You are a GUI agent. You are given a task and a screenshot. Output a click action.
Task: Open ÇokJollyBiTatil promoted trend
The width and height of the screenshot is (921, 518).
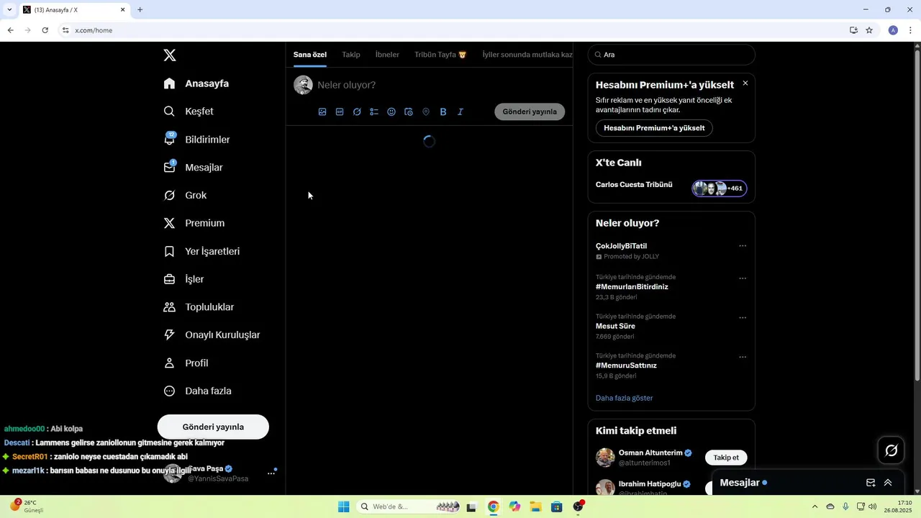click(621, 246)
